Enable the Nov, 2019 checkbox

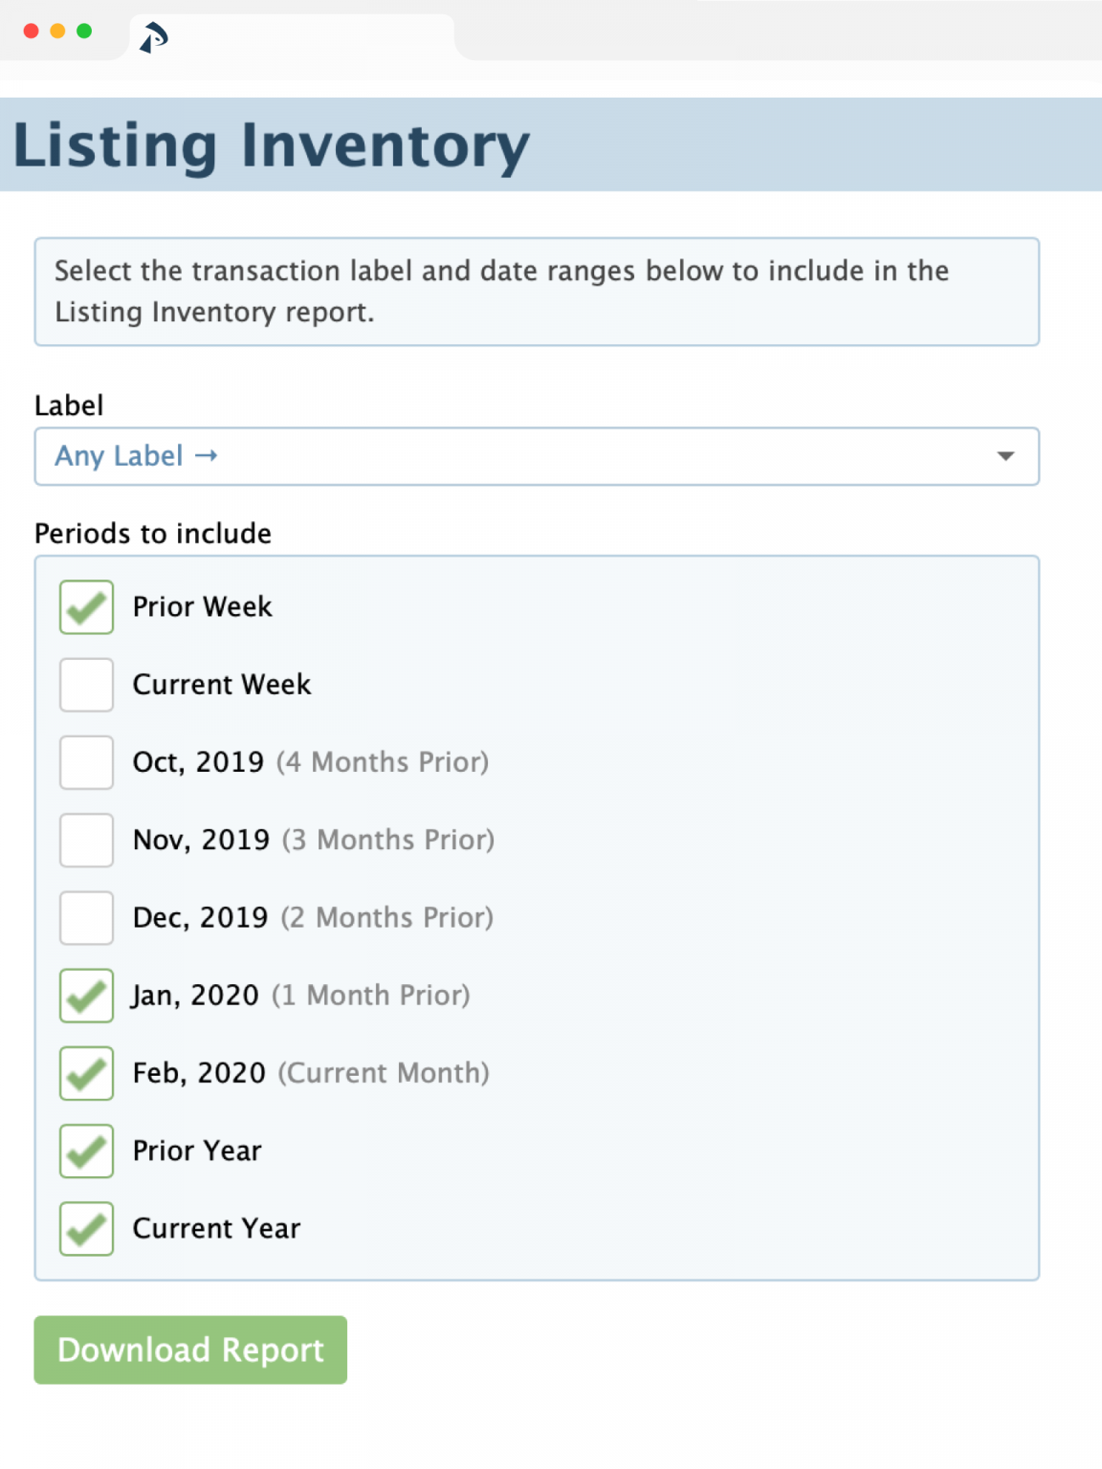point(85,840)
